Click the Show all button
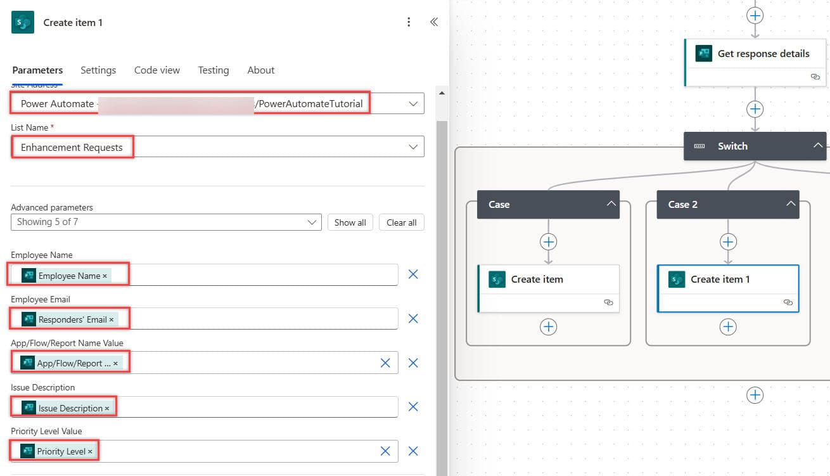The image size is (830, 476). pyautogui.click(x=350, y=222)
